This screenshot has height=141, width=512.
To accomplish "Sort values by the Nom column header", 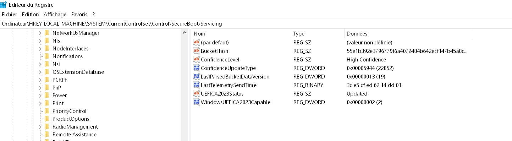I will tap(241, 34).
